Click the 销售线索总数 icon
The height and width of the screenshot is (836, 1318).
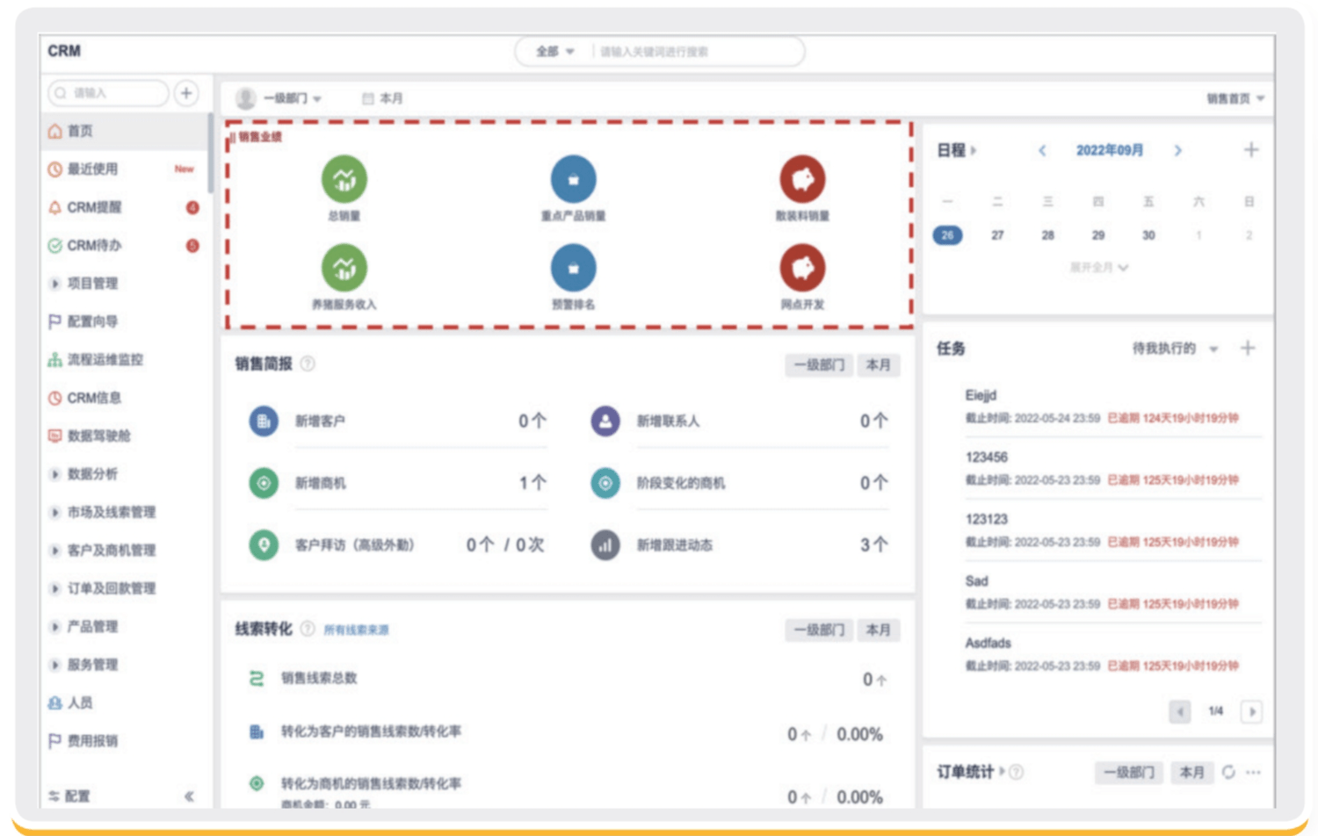[257, 678]
